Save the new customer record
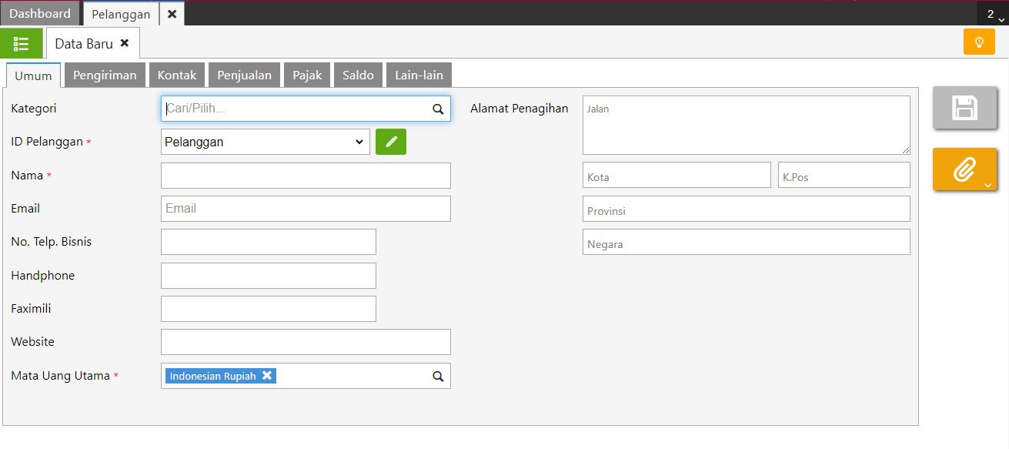The image size is (1009, 449). [x=964, y=108]
